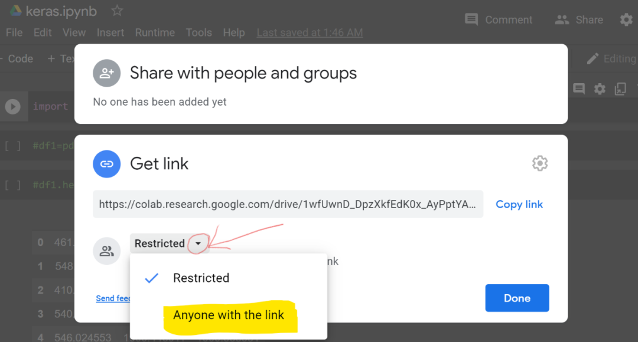The height and width of the screenshot is (342, 638).
Task: Open the Insert menu
Action: (x=110, y=32)
